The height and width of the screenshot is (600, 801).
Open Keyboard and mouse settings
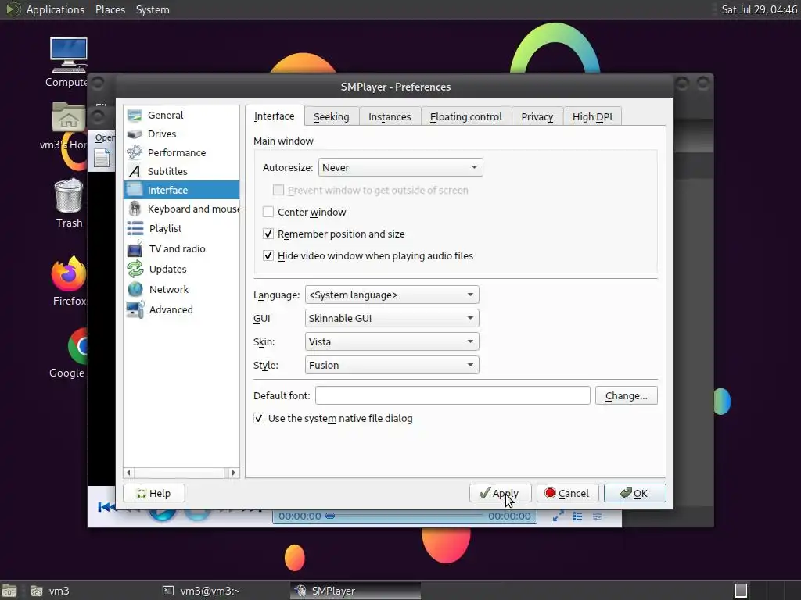pos(181,209)
